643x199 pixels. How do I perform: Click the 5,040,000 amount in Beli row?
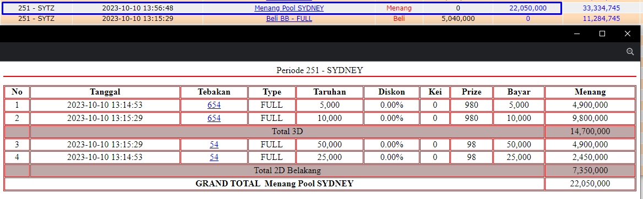(458, 19)
